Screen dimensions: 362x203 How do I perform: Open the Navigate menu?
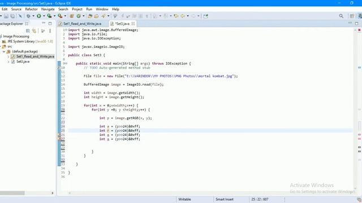48,9
